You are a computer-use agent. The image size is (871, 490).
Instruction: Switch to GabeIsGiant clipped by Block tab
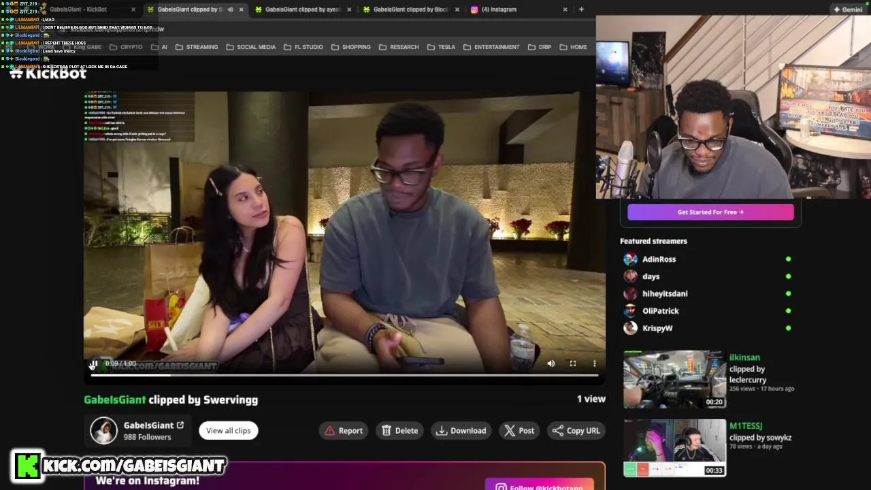[411, 10]
